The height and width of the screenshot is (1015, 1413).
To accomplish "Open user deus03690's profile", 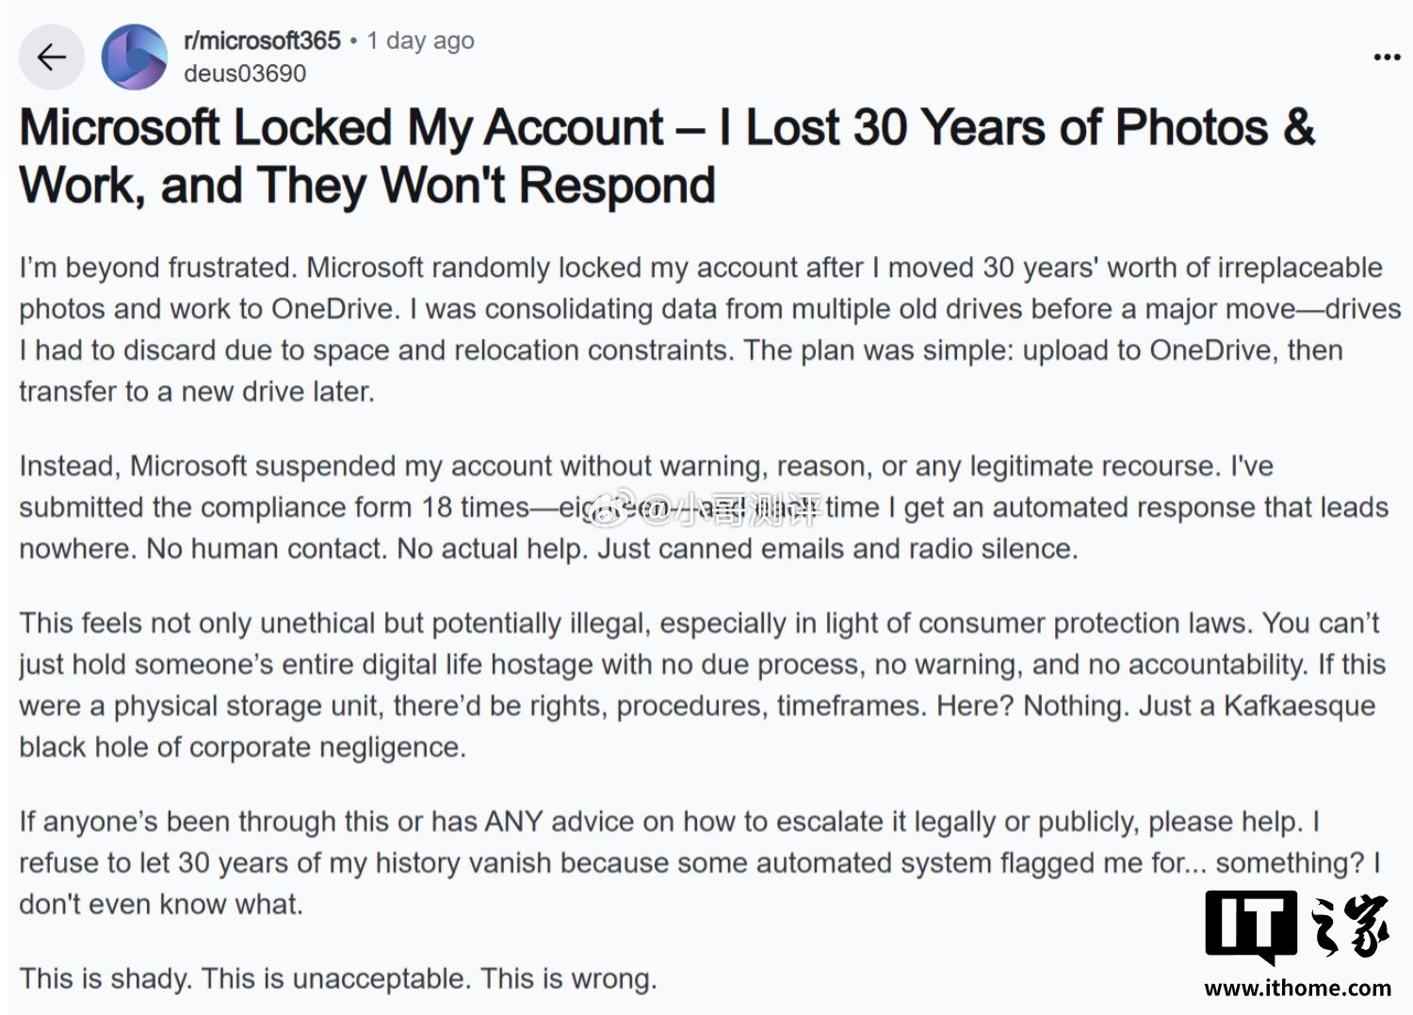I will (245, 73).
